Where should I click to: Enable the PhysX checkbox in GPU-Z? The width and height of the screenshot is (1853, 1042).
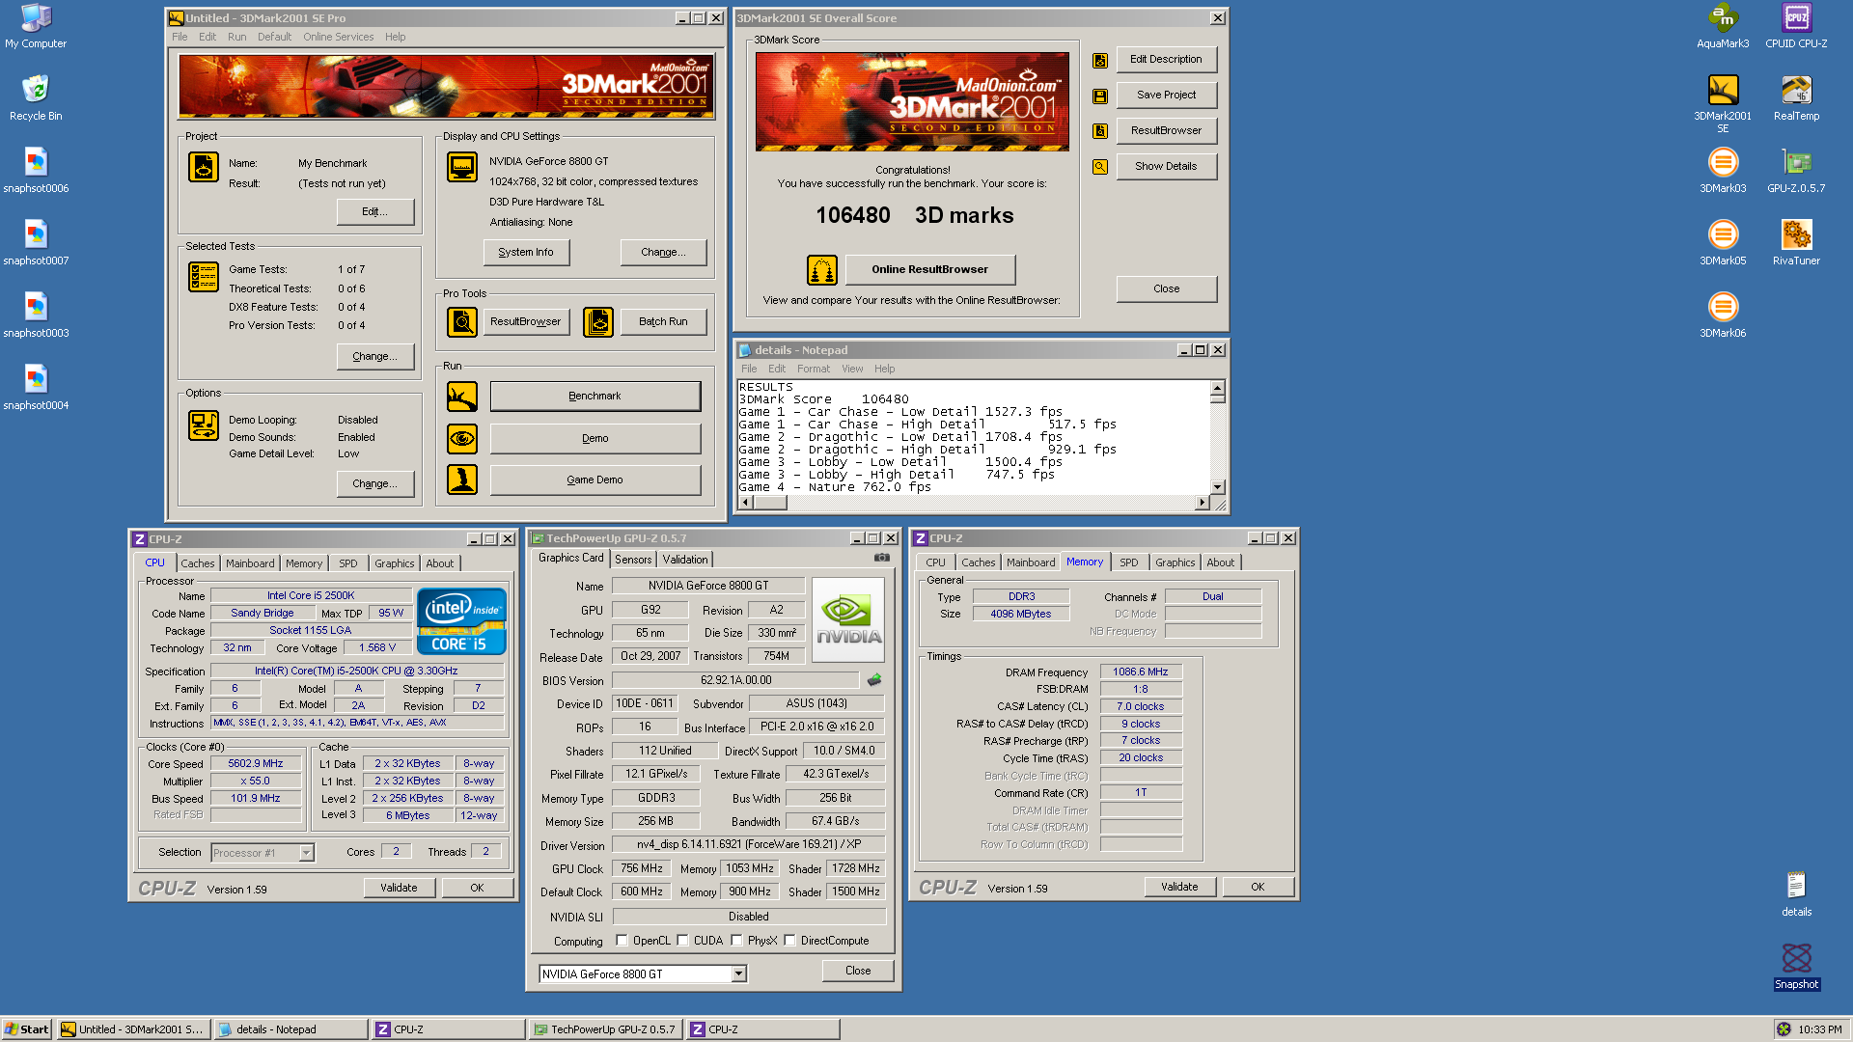click(736, 941)
